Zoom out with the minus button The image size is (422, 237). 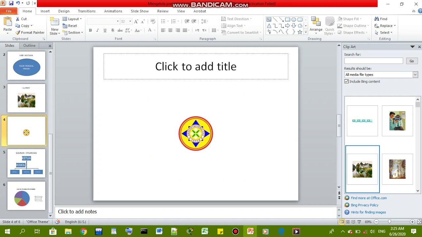[376, 222]
